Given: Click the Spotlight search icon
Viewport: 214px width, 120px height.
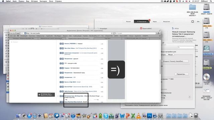Looking at the screenshot, I should (x=211, y=1).
